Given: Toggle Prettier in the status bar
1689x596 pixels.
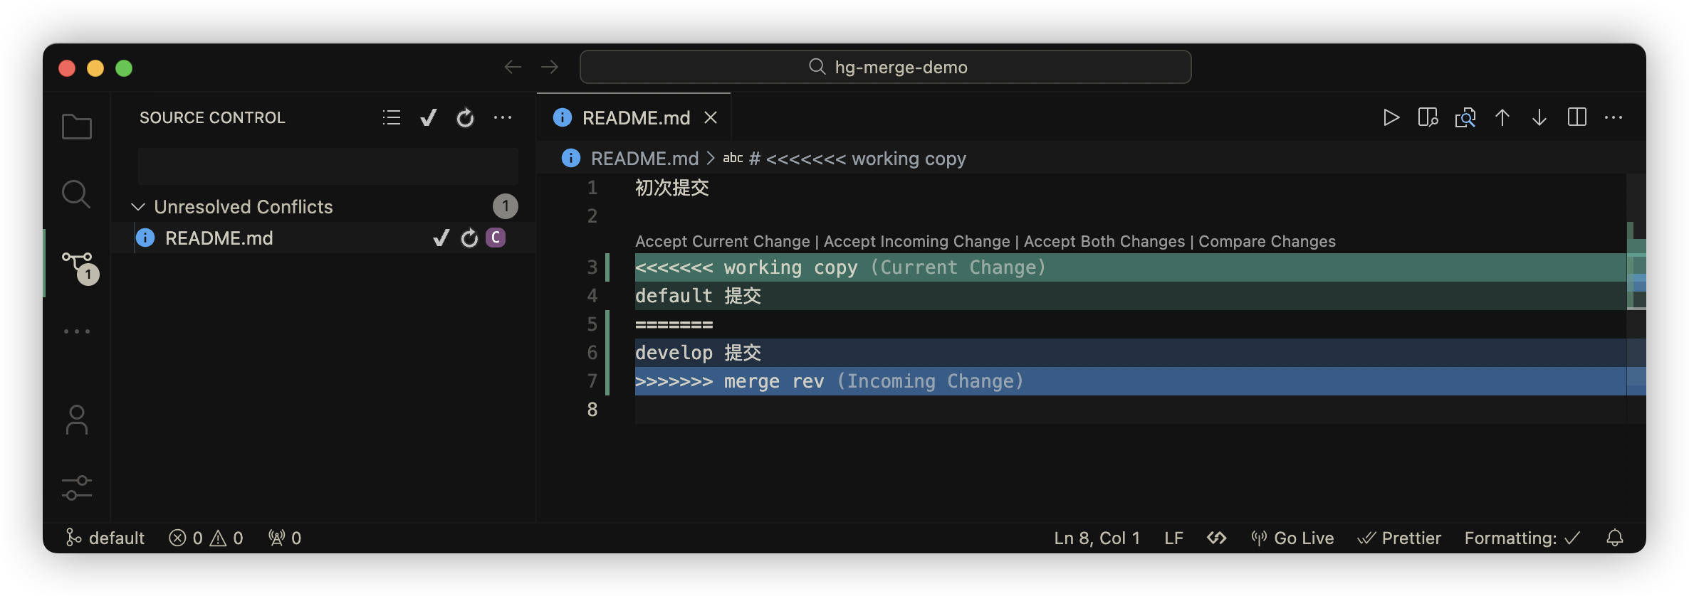Looking at the screenshot, I should click(1399, 538).
